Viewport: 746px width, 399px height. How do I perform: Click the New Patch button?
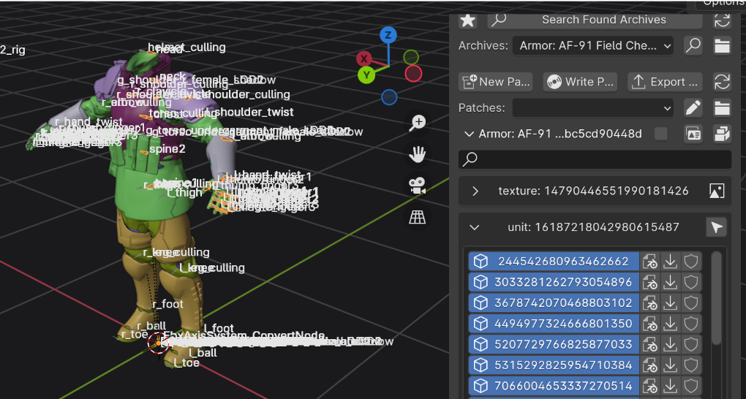click(495, 82)
